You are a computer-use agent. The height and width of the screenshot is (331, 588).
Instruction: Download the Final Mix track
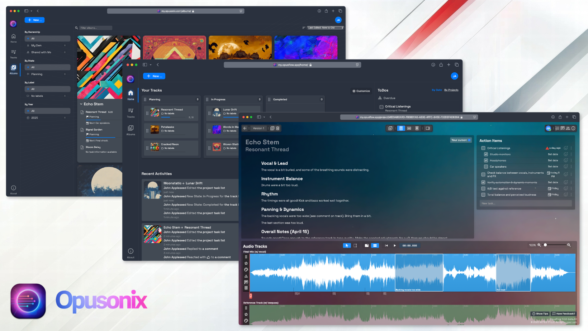point(246,276)
